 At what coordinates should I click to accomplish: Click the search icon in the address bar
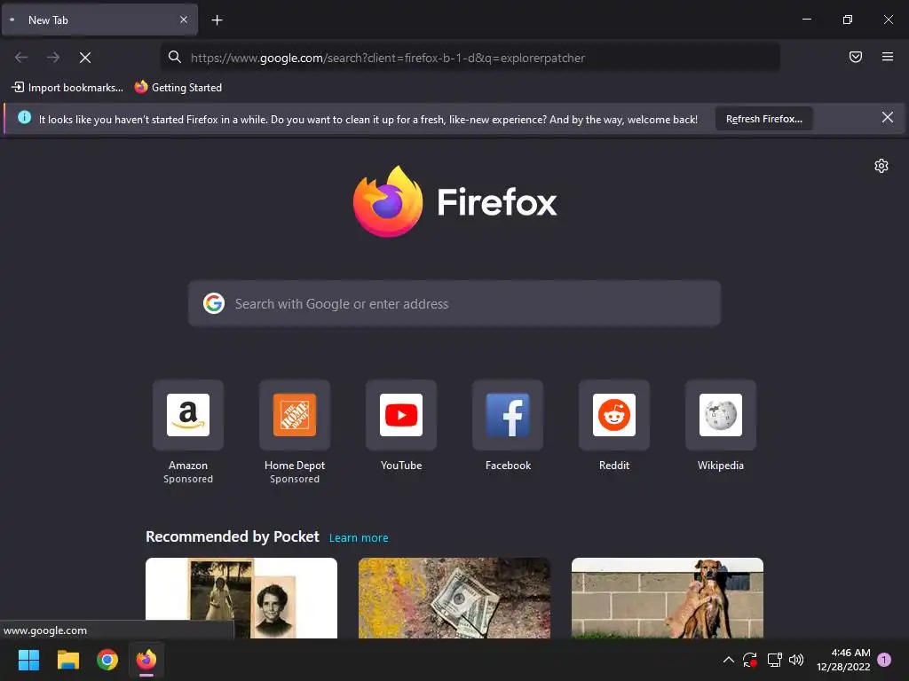175,57
